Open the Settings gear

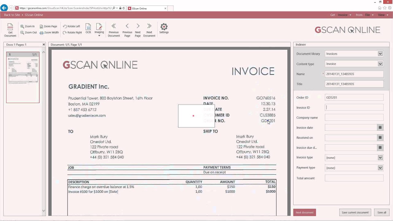(x=164, y=29)
